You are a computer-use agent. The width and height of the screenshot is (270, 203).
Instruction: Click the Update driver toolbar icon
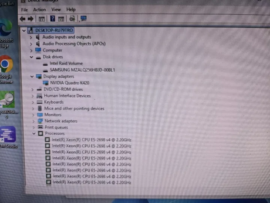pyautogui.click(x=72, y=19)
